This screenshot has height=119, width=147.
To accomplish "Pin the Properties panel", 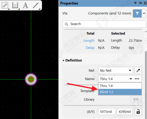I will click(140, 3).
